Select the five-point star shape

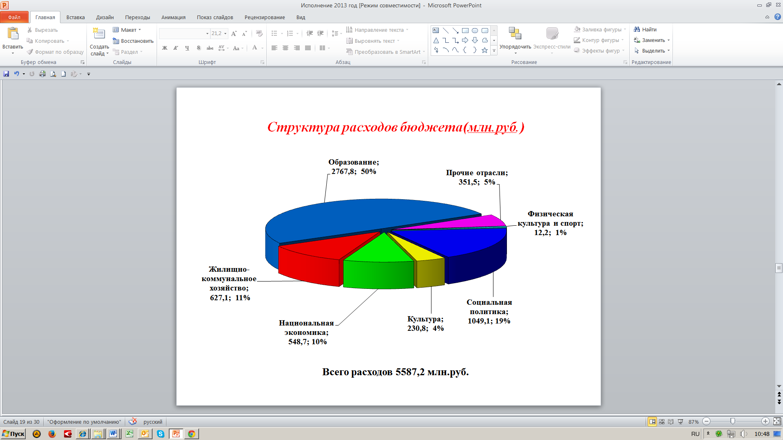click(484, 50)
